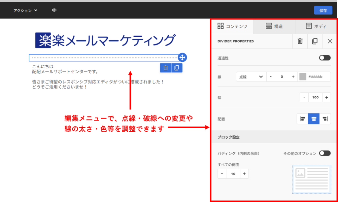The height and width of the screenshot is (202, 338).
Task: Click the padding preview thumbnail
Action: pyautogui.click(x=312, y=179)
